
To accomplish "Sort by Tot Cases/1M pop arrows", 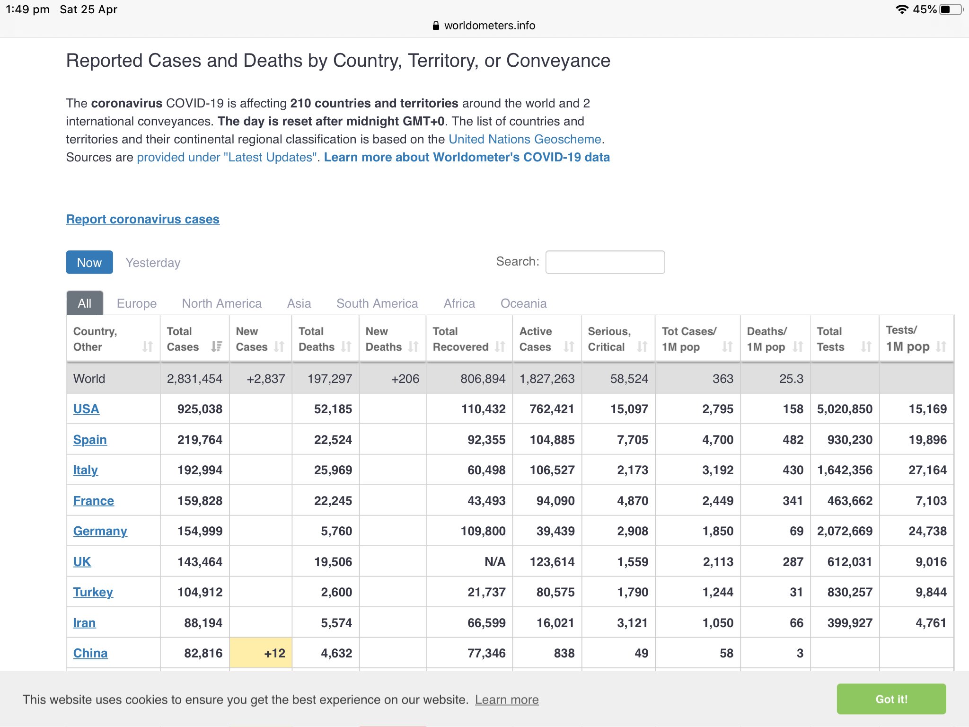I will [x=728, y=347].
